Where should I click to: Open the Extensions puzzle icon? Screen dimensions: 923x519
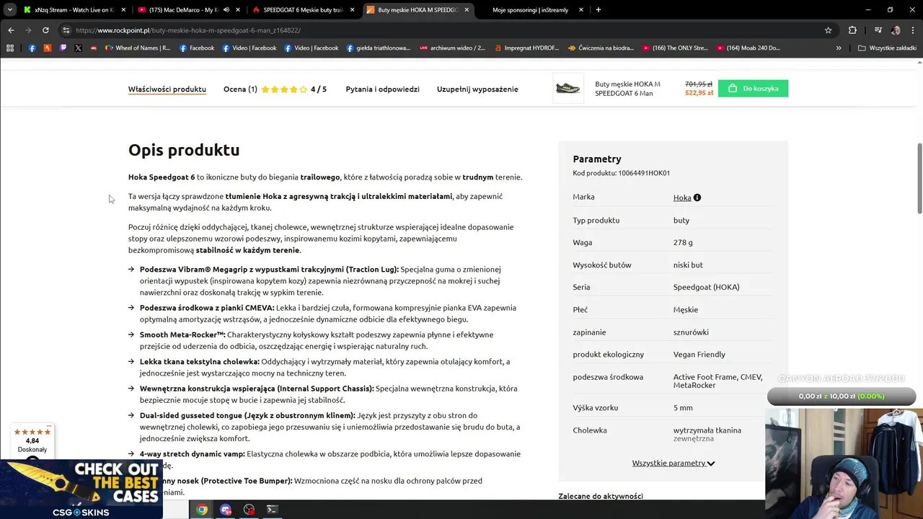coord(852,30)
